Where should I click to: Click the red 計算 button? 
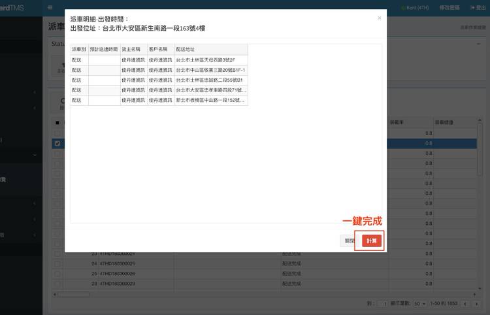[372, 241]
